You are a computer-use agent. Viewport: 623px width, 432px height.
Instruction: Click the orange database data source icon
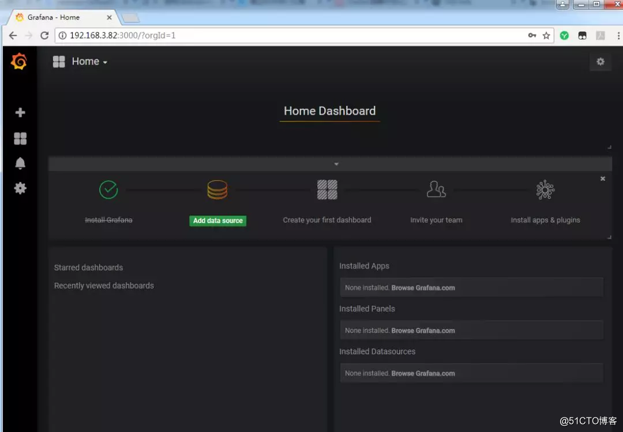pos(217,190)
